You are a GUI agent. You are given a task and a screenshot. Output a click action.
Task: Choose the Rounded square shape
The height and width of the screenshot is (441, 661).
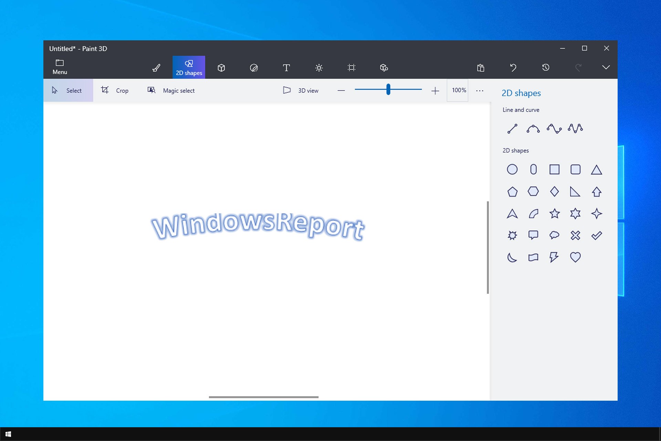pos(575,170)
